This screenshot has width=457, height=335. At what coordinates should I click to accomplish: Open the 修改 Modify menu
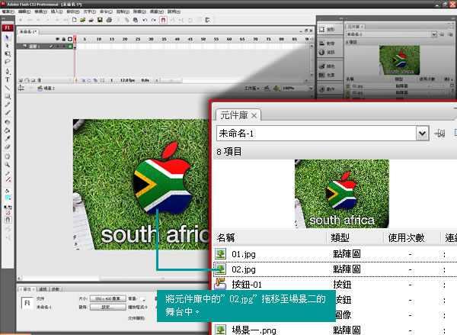(x=73, y=11)
